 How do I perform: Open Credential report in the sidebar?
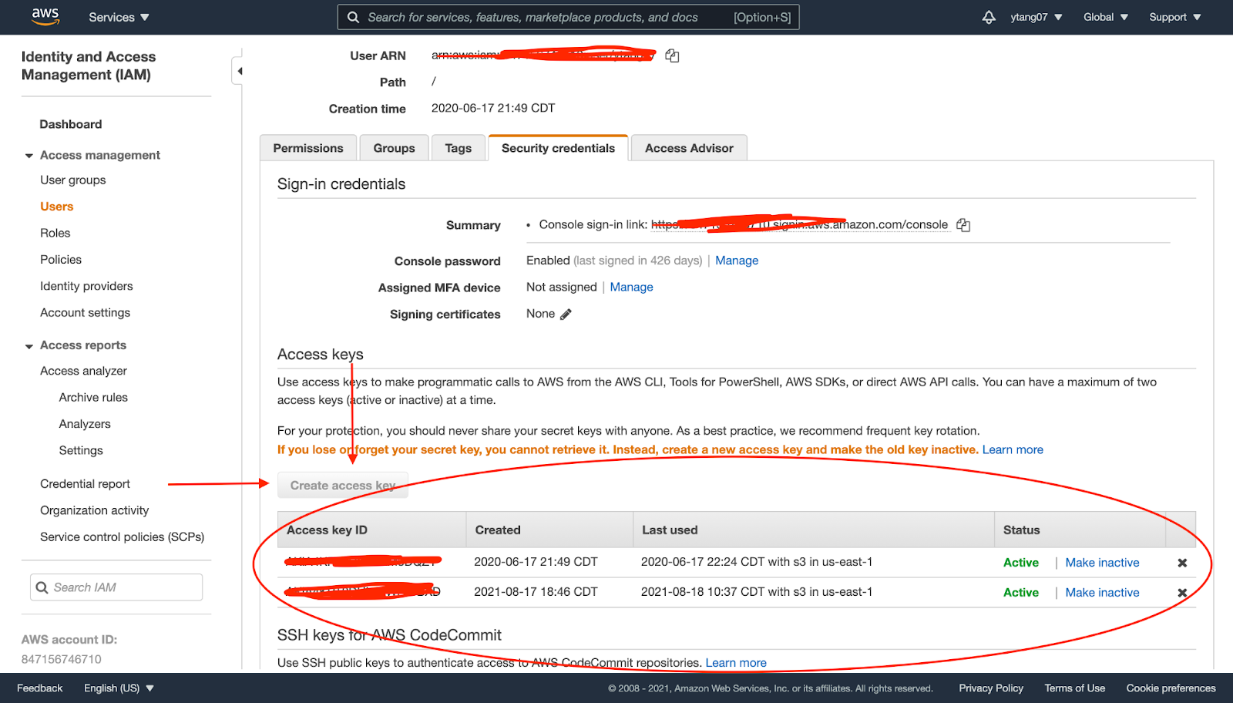click(86, 484)
